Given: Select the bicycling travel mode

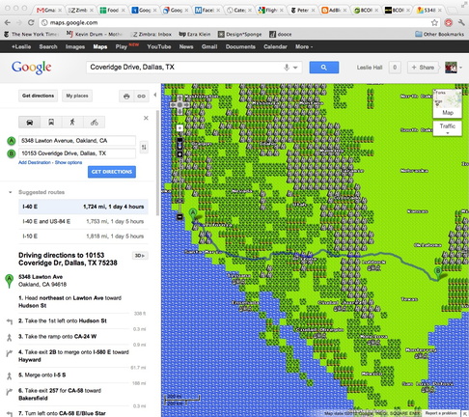Looking at the screenshot, I should (x=94, y=123).
